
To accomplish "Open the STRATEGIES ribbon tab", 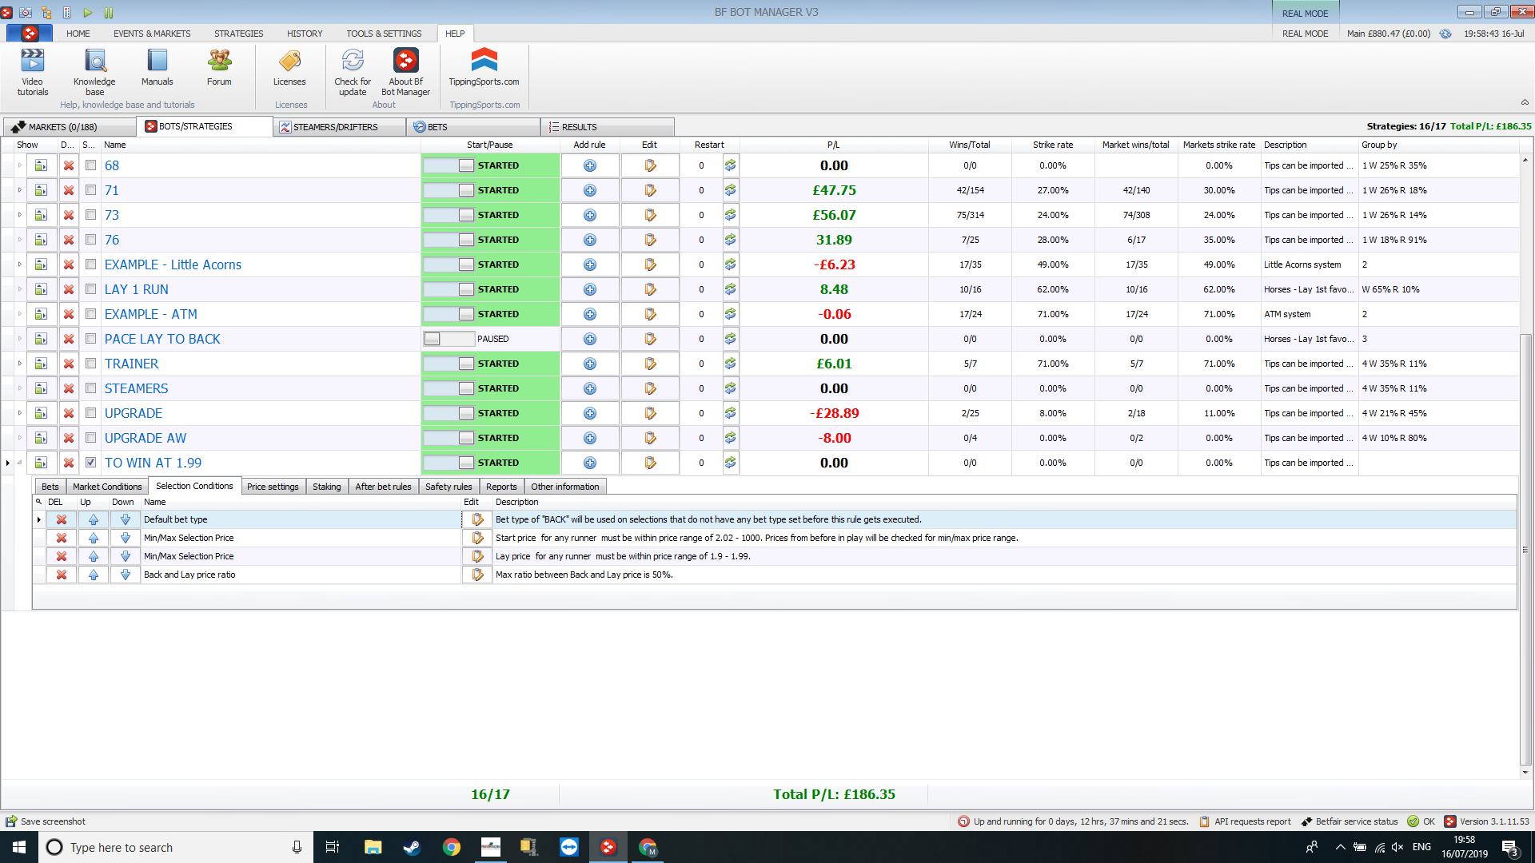I will (x=238, y=34).
